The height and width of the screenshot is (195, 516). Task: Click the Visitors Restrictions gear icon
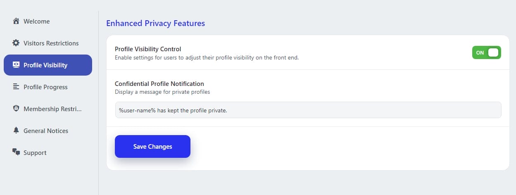click(16, 43)
